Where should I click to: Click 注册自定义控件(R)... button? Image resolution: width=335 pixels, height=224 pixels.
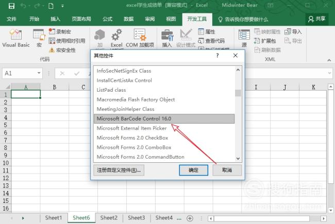[x=119, y=170]
